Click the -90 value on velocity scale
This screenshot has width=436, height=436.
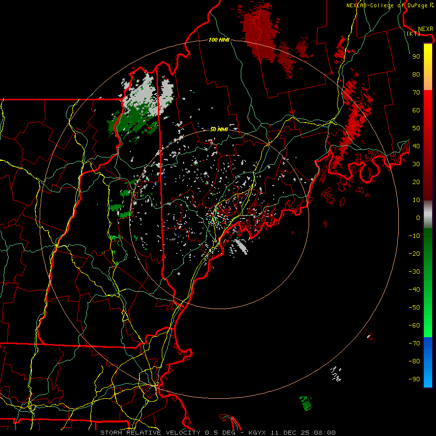pyautogui.click(x=414, y=379)
